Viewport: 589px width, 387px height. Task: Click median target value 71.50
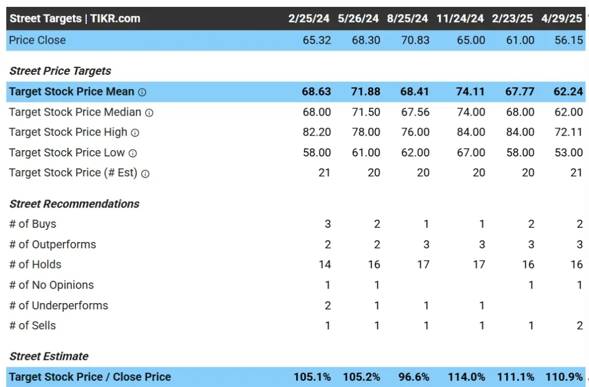tap(366, 112)
